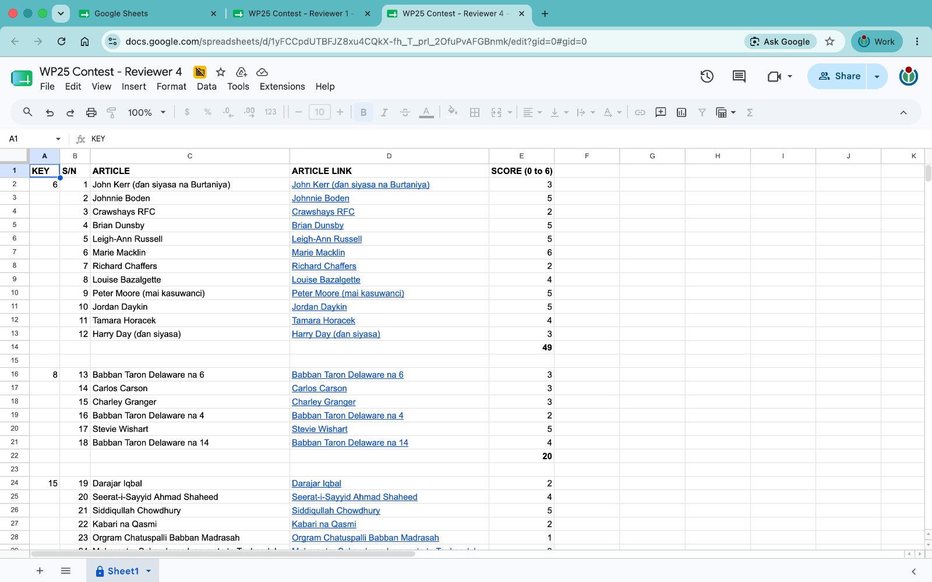Screen dimensions: 932x582
Task: Open the Format menu
Action: tap(171, 86)
